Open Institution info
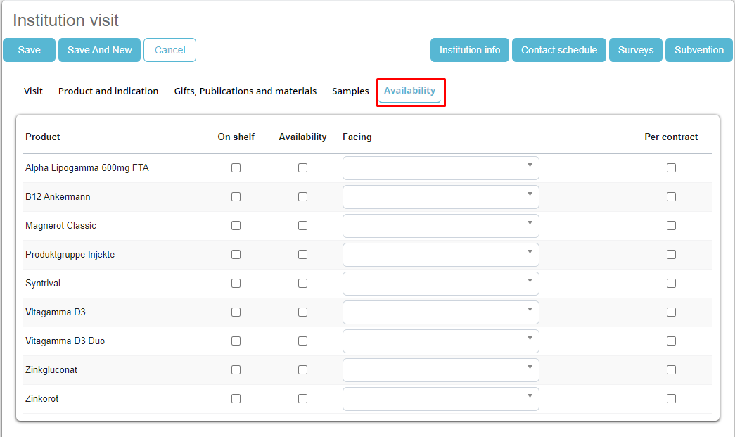Screen dimensions: 735x437 [x=470, y=50]
